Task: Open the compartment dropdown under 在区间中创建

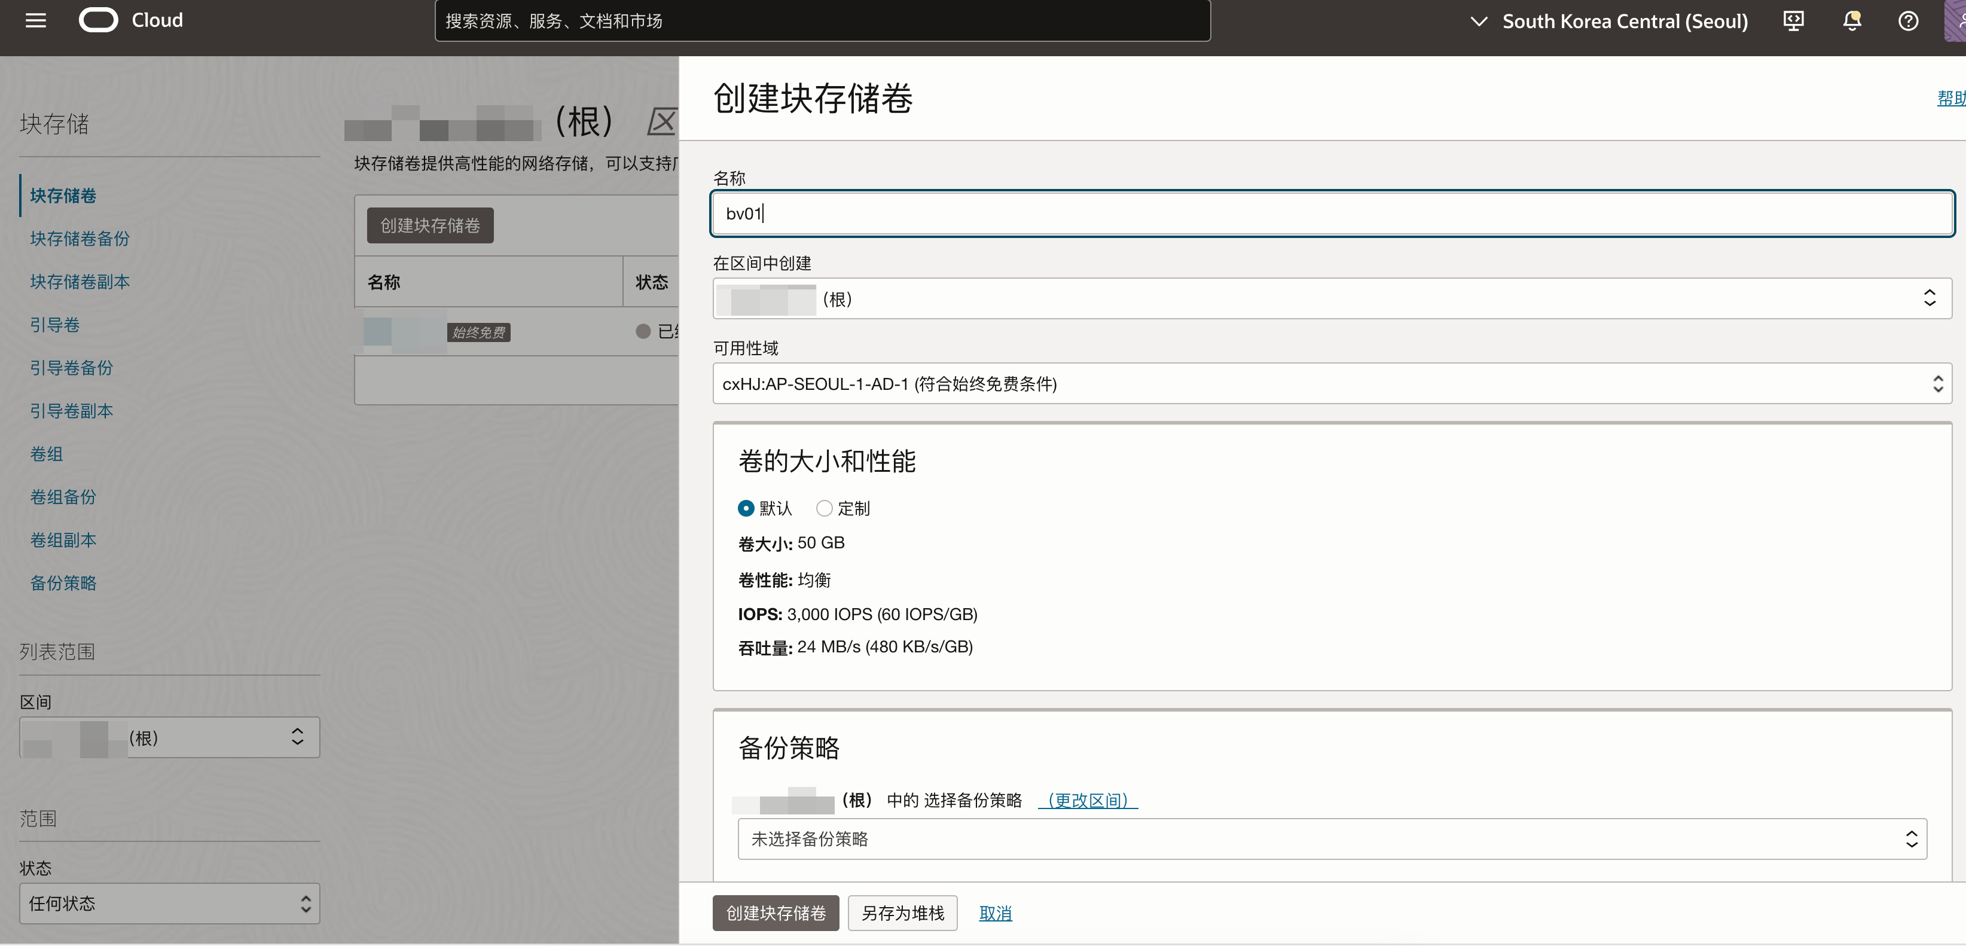Action: 1332,298
